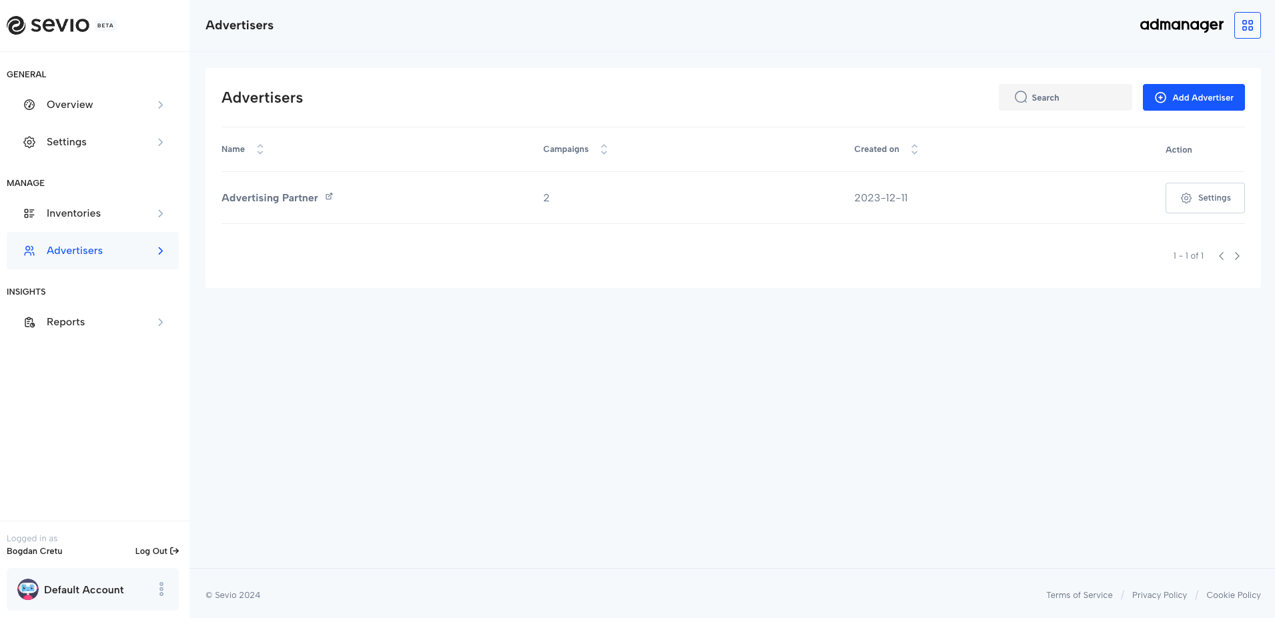Open the apps grid icon next to admanager
Viewport: 1275px width, 618px height.
point(1246,25)
